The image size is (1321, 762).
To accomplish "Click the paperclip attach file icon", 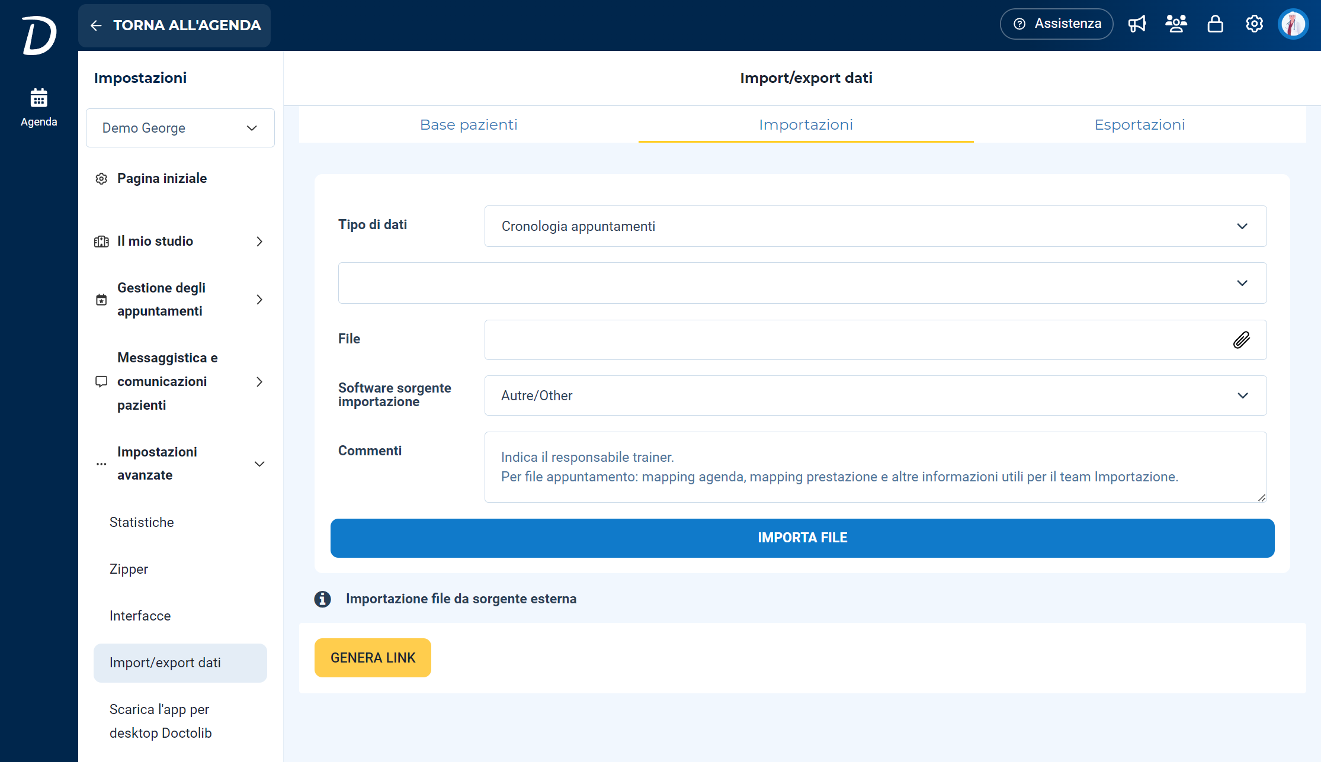I will [x=1242, y=340].
